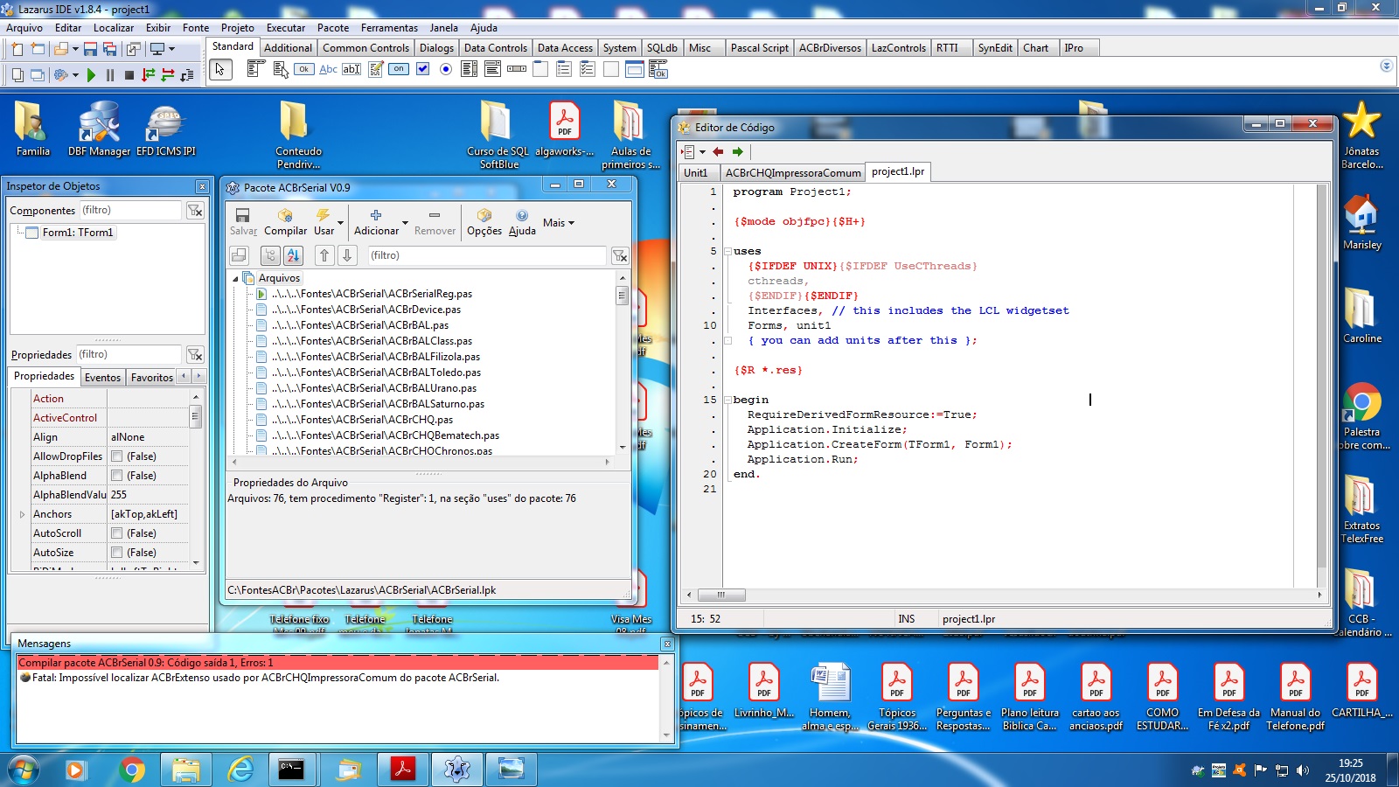Image resolution: width=1399 pixels, height=787 pixels.
Task: Click the red back arrow in code editor
Action: coord(718,151)
